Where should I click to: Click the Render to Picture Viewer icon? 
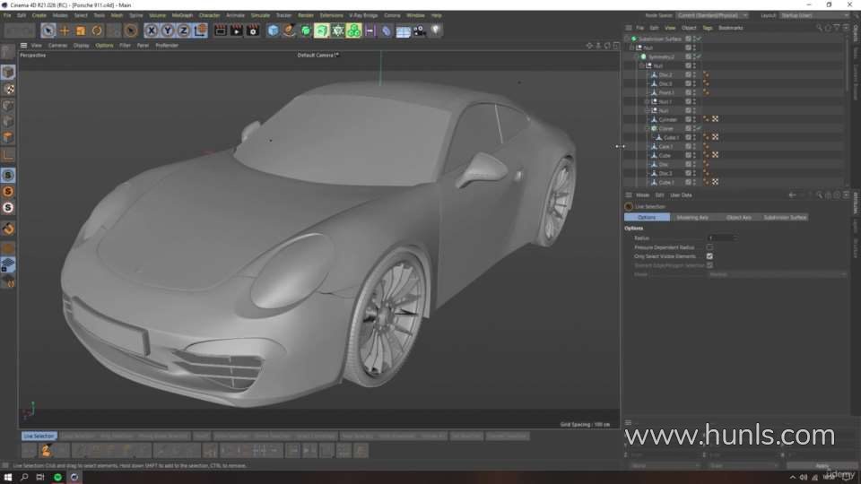[x=237, y=30]
